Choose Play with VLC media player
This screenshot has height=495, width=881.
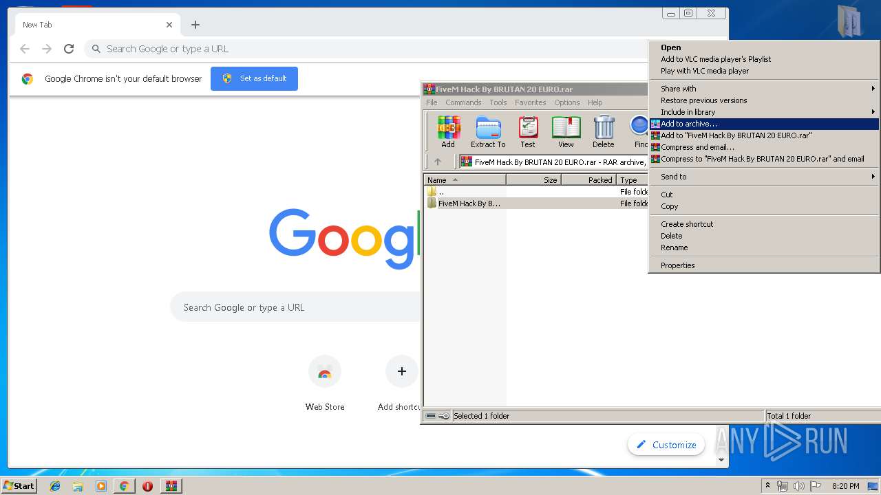click(764, 71)
